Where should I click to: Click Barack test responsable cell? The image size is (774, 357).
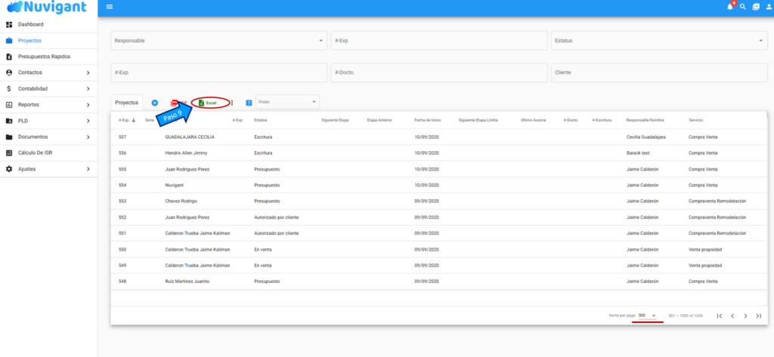pos(638,153)
